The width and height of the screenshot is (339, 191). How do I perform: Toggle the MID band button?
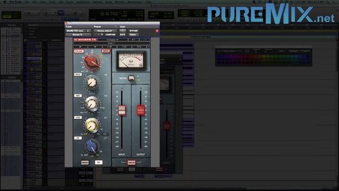78,95
